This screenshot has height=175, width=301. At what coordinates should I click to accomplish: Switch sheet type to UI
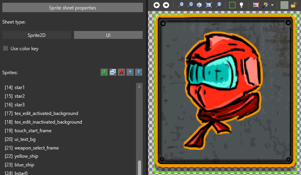click(108, 35)
